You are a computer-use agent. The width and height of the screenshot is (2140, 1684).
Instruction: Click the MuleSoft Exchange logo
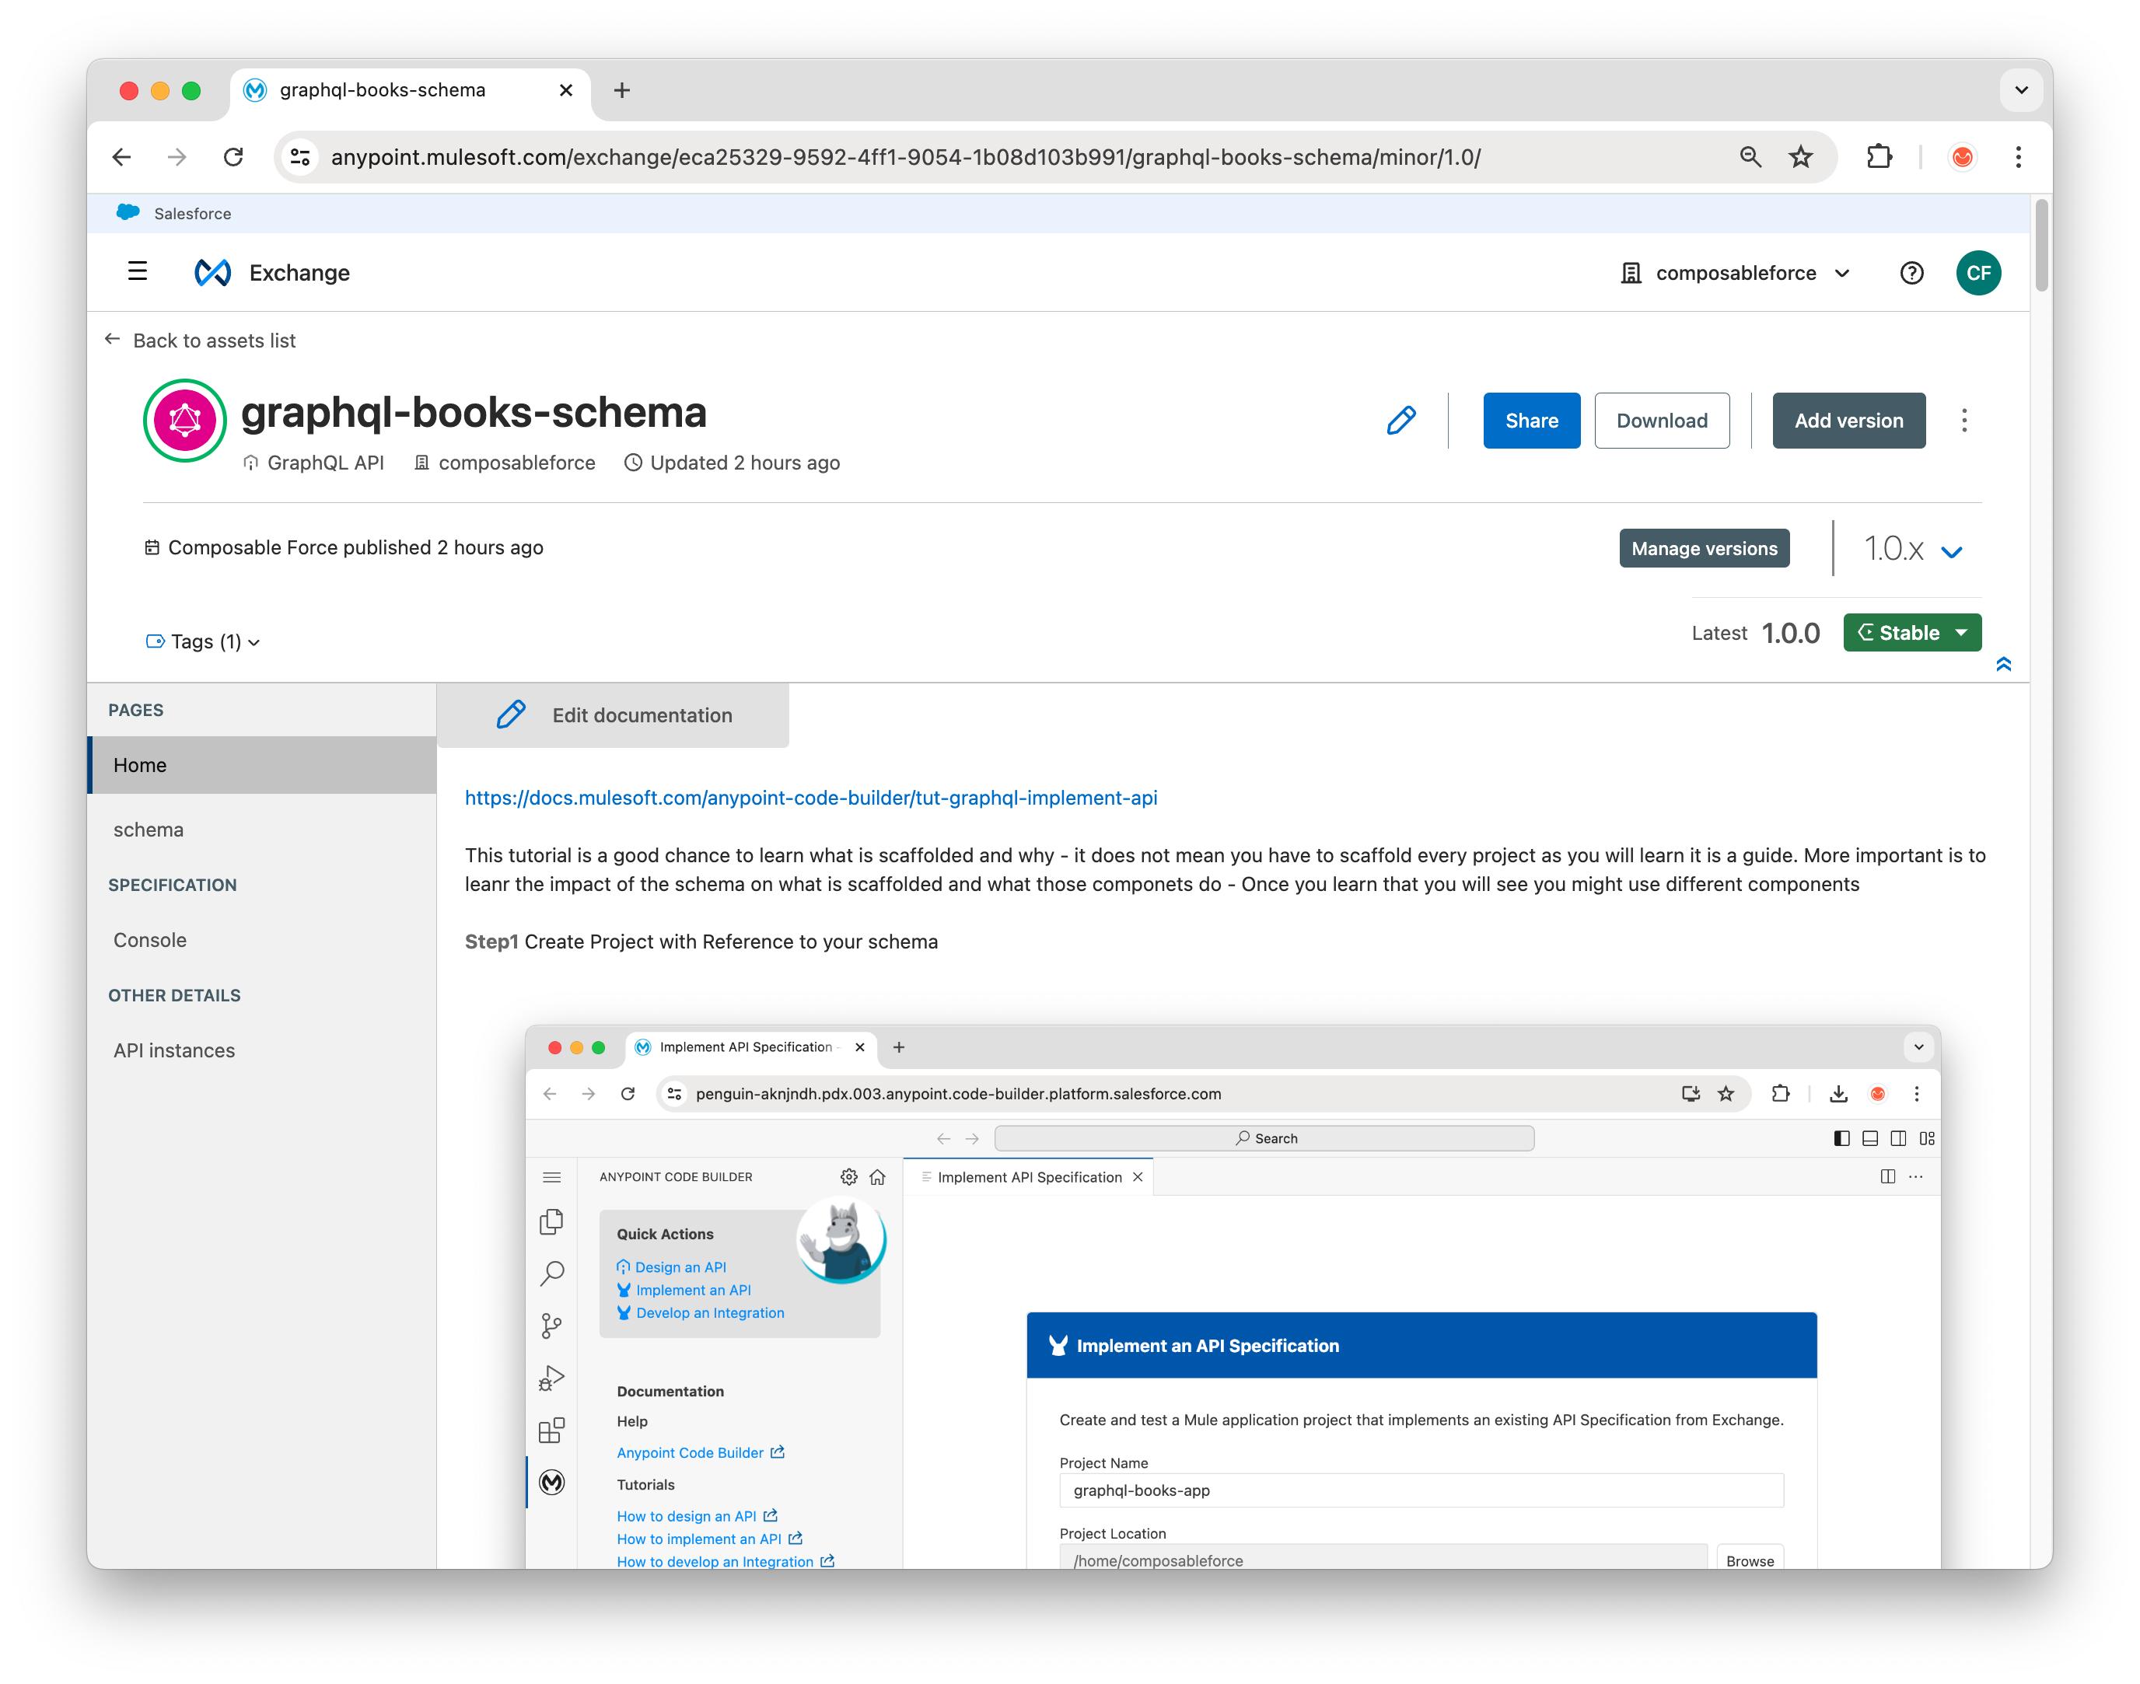point(213,273)
